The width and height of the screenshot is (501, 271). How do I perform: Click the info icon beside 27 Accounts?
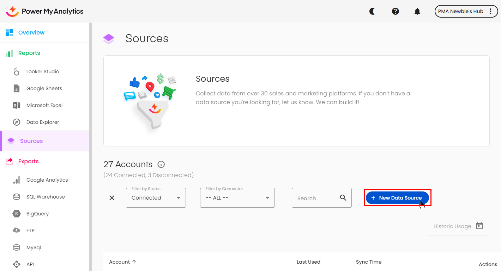[161, 164]
